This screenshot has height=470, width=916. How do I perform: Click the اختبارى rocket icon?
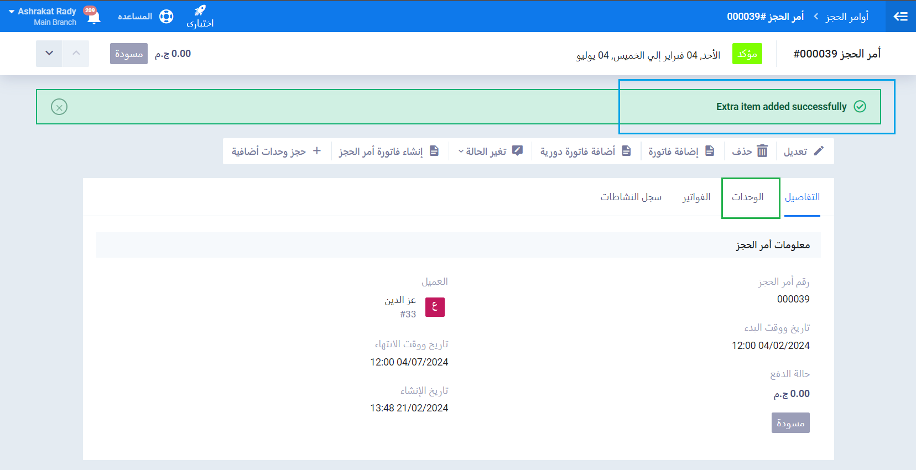point(200,11)
